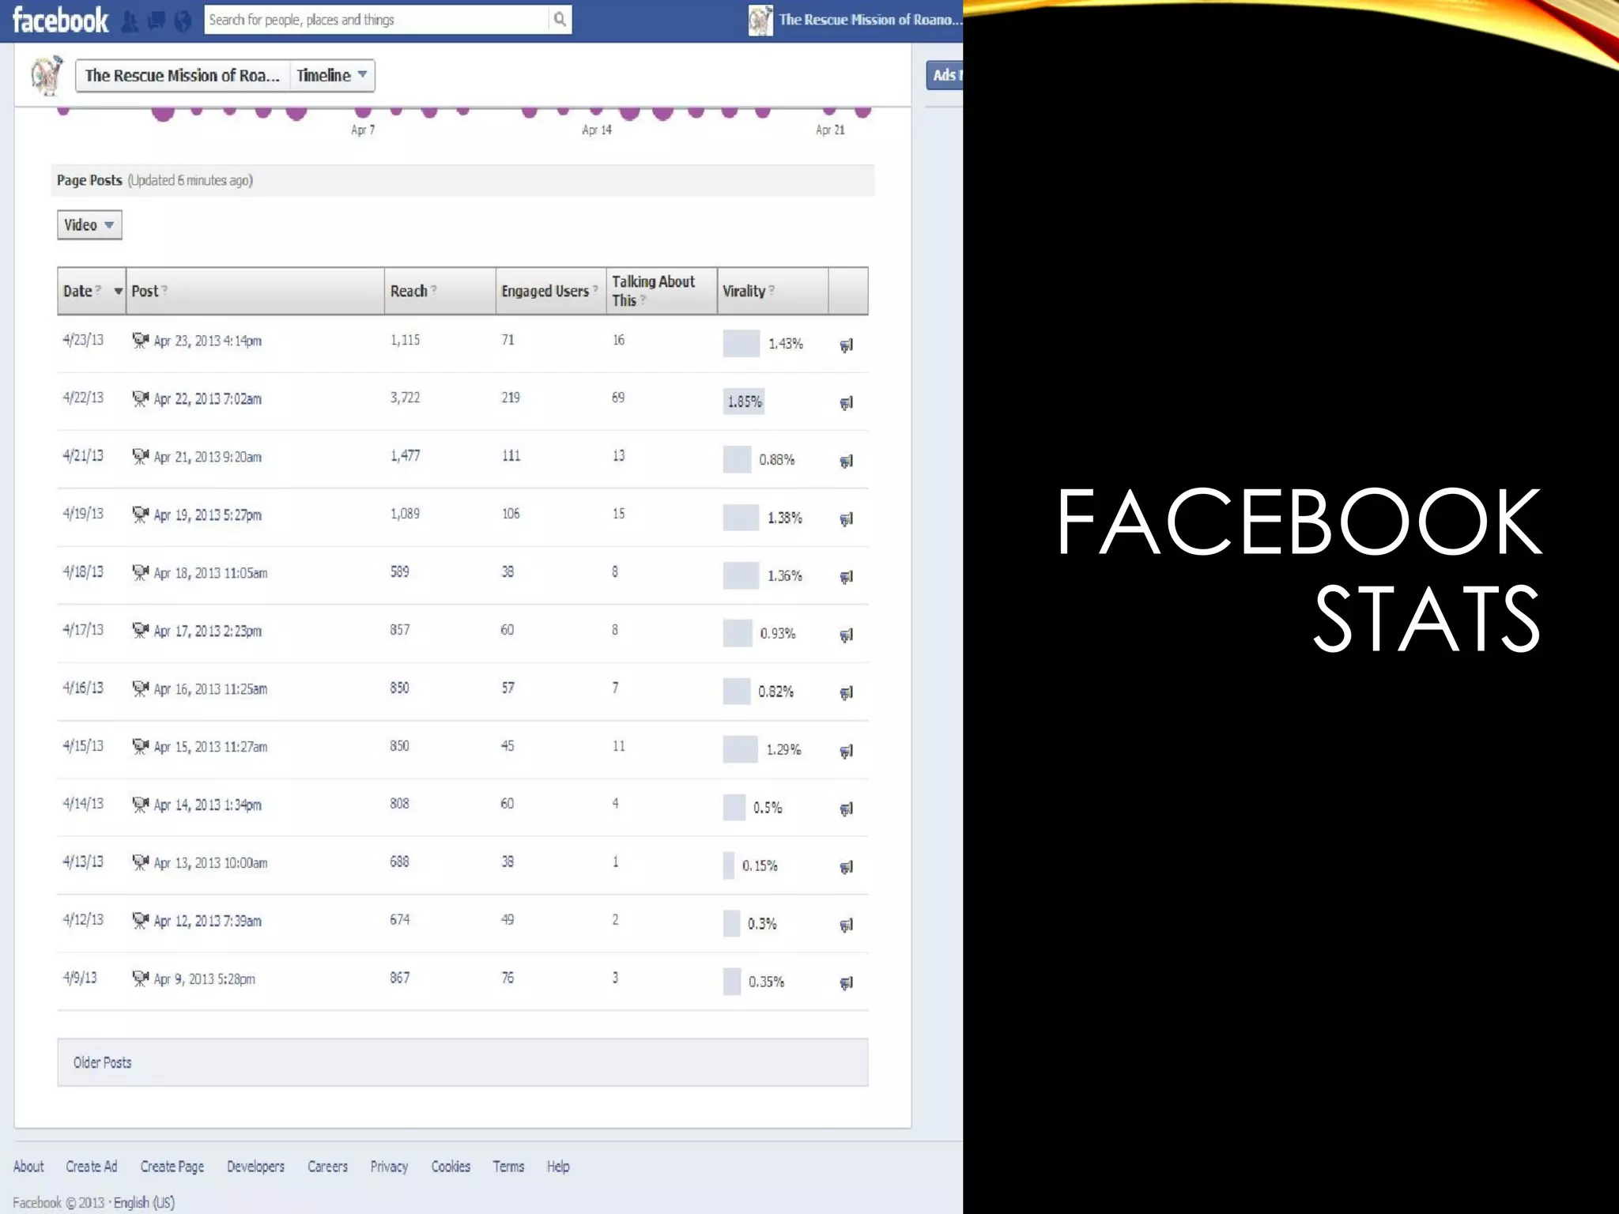Click Virality column help question mark
This screenshot has height=1214, width=1619.
point(772,289)
